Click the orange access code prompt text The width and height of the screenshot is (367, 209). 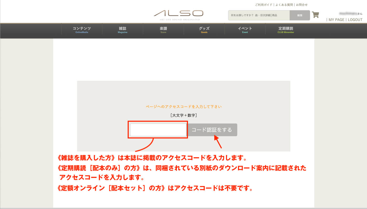click(x=183, y=107)
